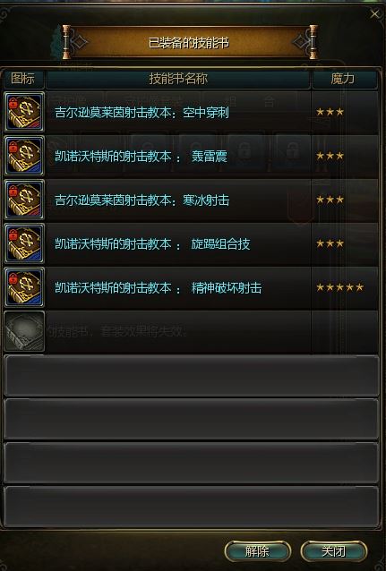Click the 图标 column header
This screenshot has width=386, height=571.
coord(23,79)
